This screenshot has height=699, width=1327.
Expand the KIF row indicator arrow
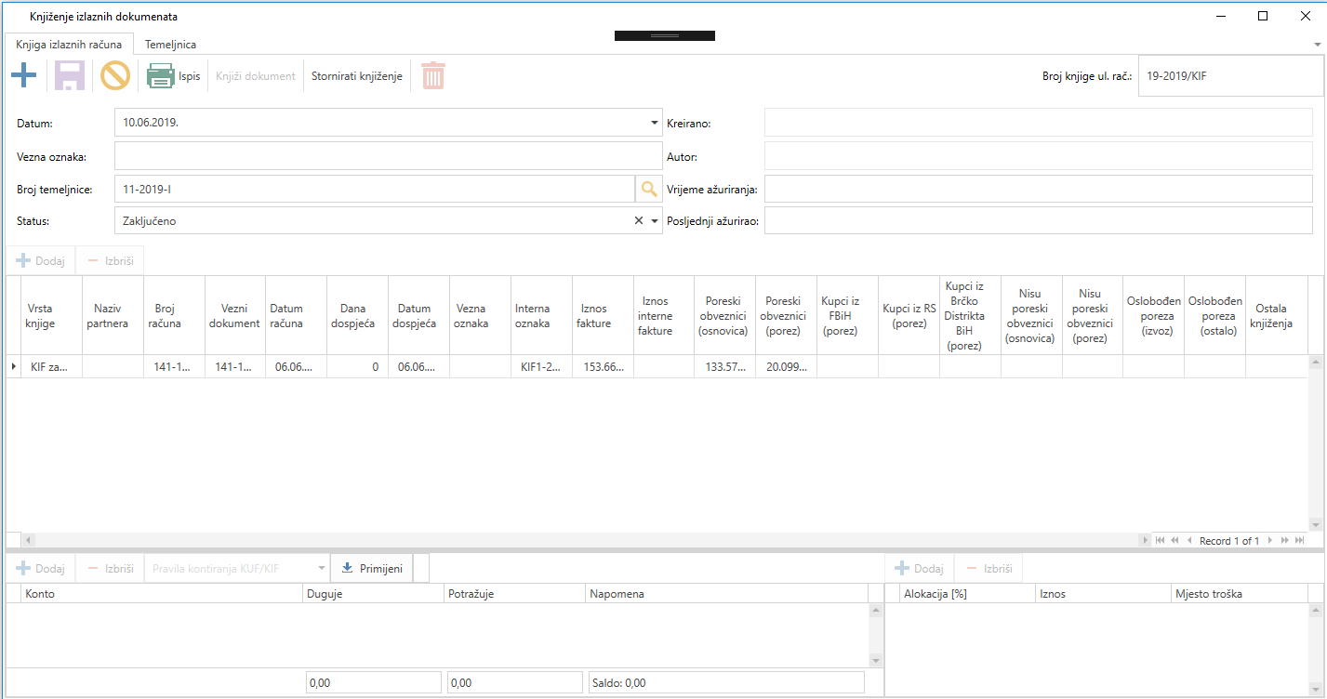tap(13, 367)
